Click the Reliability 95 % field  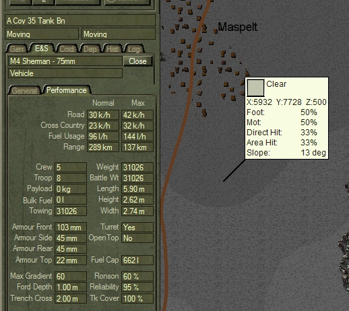click(137, 287)
